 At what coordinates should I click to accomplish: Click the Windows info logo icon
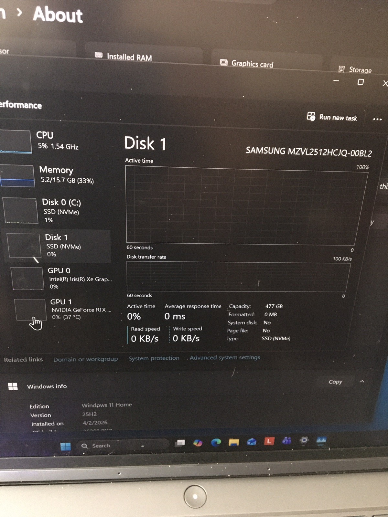coord(13,386)
